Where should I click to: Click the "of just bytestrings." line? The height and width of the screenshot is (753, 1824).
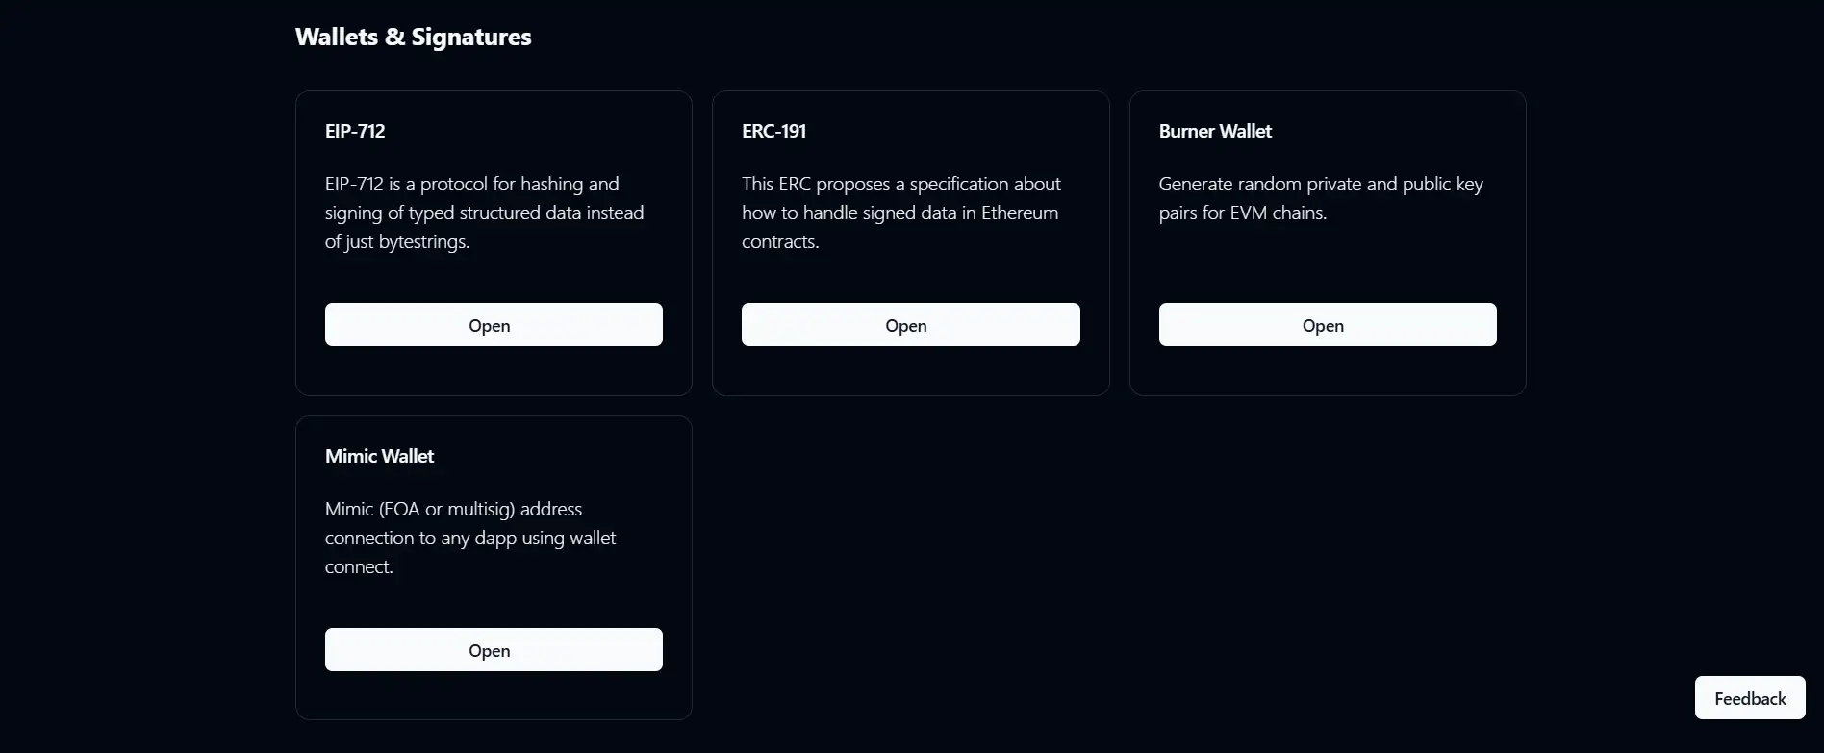tap(396, 241)
